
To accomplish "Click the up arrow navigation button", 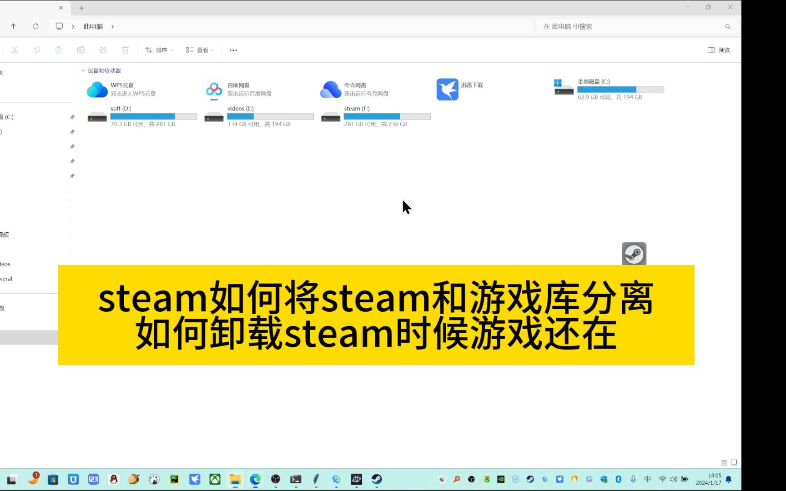I will (14, 26).
